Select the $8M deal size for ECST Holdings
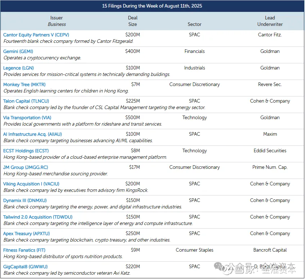Viewport: 305px width, 279px height. [x=135, y=150]
